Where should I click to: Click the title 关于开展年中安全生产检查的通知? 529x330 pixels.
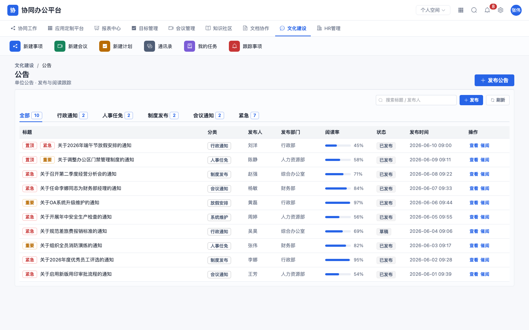[76, 217]
